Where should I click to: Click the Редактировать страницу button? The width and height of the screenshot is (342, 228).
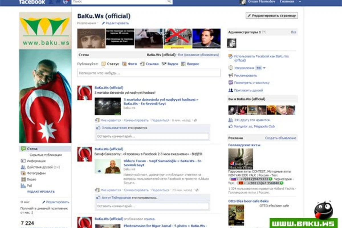pyautogui.click(x=272, y=16)
